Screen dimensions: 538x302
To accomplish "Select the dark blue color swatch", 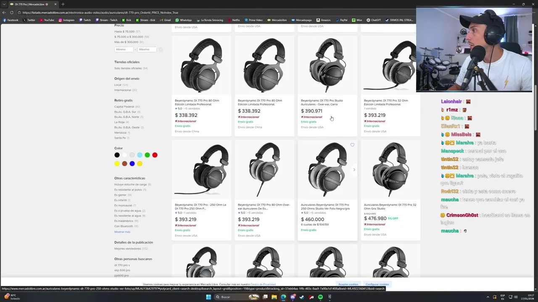I will tap(132, 164).
